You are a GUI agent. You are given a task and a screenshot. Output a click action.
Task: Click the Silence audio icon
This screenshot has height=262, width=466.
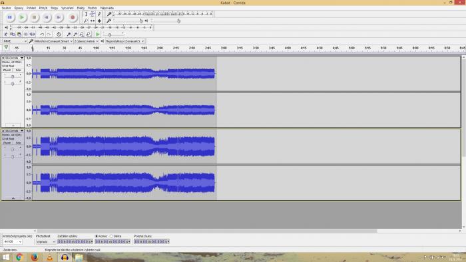coord(33,35)
